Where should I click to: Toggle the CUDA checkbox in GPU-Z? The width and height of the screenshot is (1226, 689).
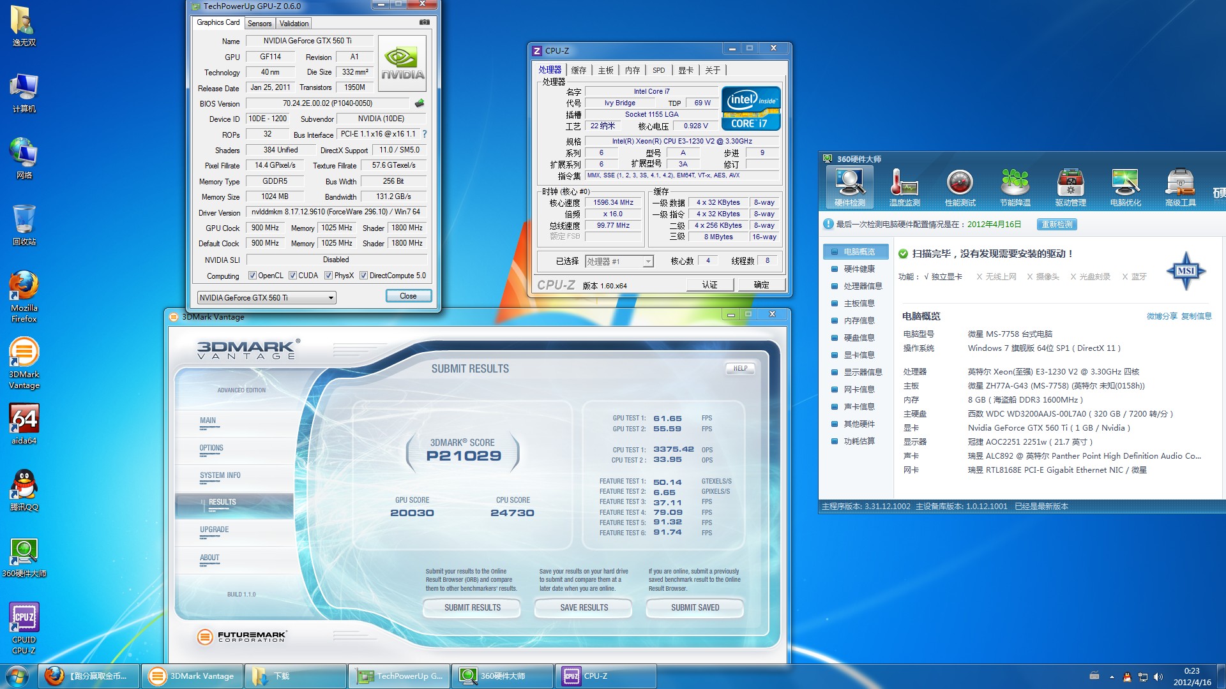[292, 276]
